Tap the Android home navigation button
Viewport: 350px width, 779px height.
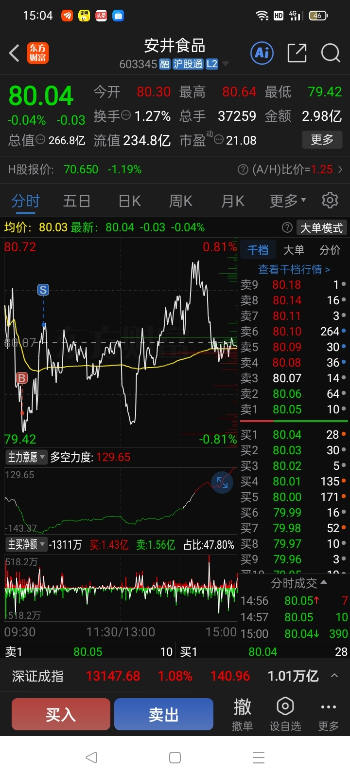coord(175,757)
